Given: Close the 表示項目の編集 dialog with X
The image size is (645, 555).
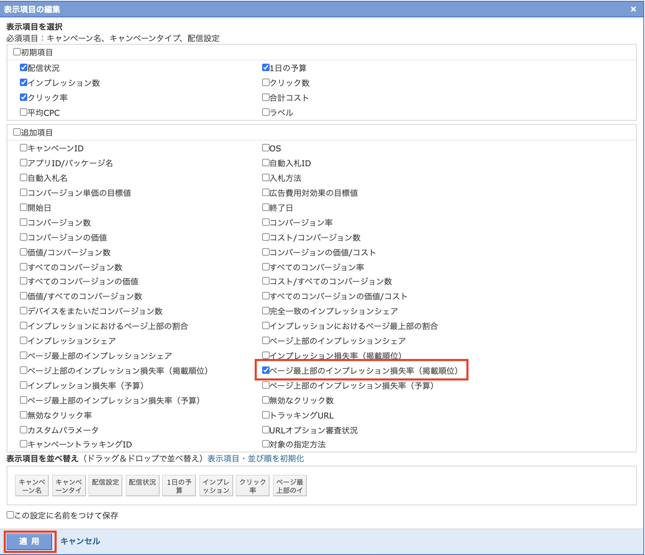Looking at the screenshot, I should coord(633,9).
